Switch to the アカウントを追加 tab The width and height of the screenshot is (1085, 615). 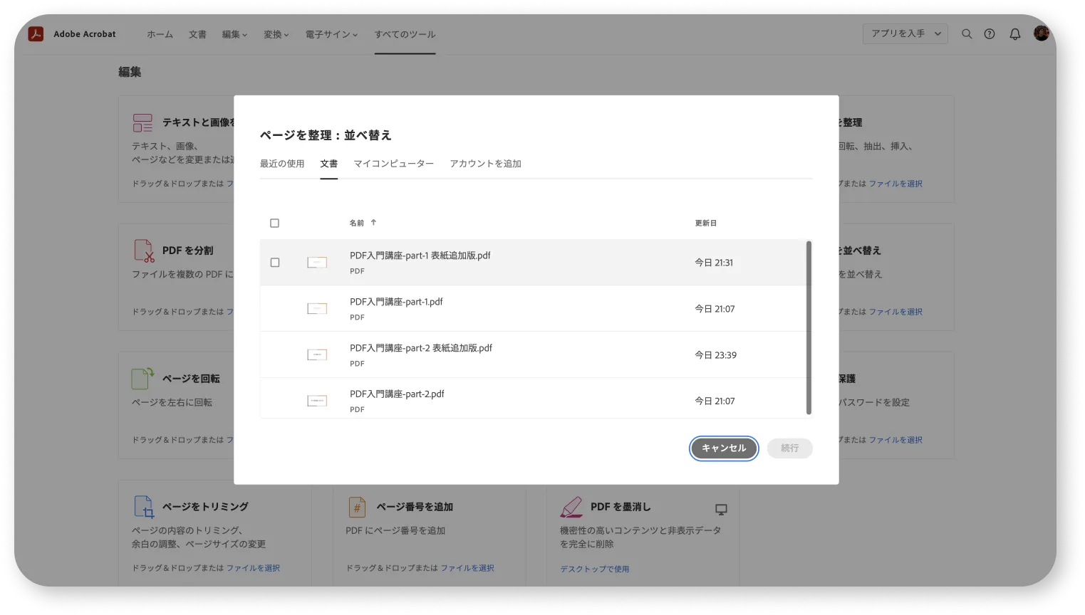tap(485, 164)
